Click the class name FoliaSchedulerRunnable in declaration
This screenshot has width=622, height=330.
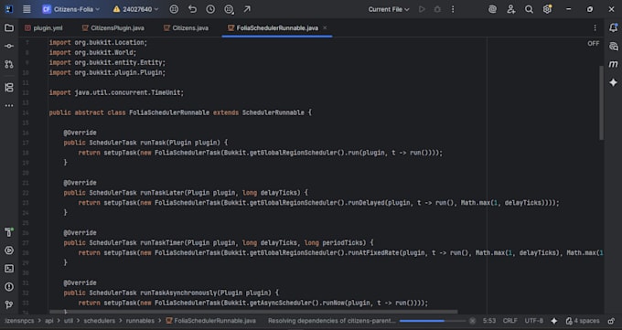click(x=169, y=112)
